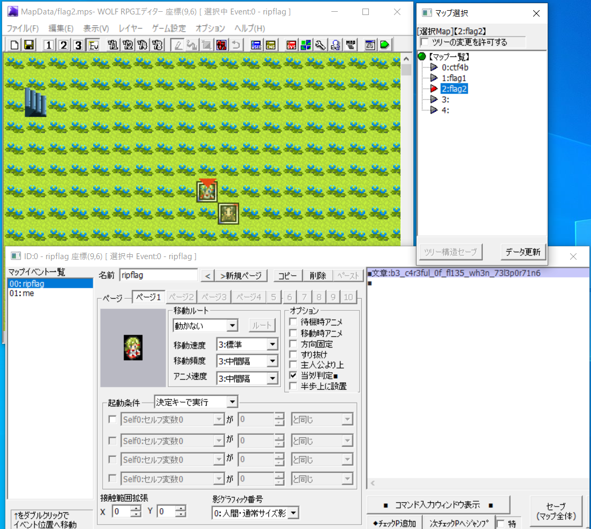Check ツリーの変更を許可する option
This screenshot has width=591, height=529.
(425, 42)
